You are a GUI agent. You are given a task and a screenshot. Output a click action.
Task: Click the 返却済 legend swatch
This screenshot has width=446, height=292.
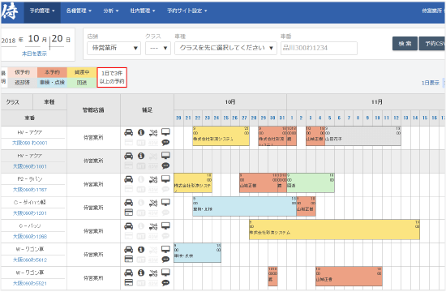pos(22,83)
